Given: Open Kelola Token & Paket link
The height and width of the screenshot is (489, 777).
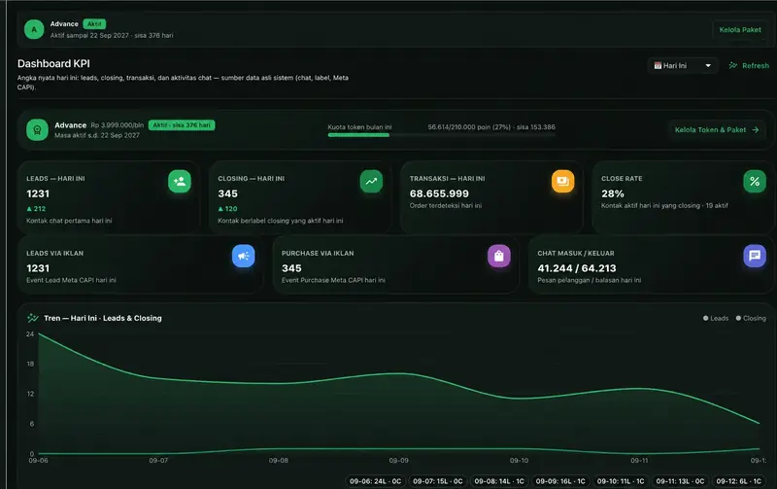Looking at the screenshot, I should point(717,130).
